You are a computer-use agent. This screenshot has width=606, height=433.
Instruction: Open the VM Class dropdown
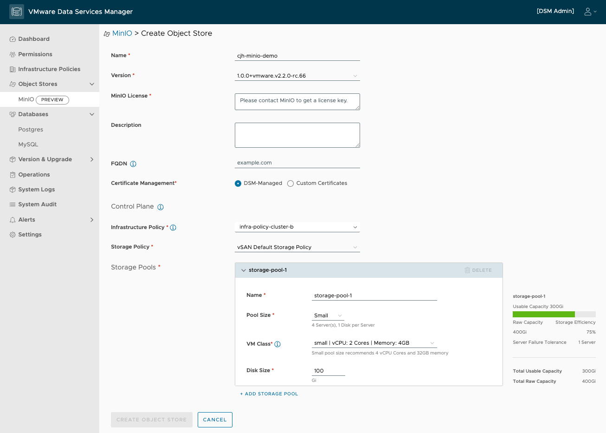(374, 343)
